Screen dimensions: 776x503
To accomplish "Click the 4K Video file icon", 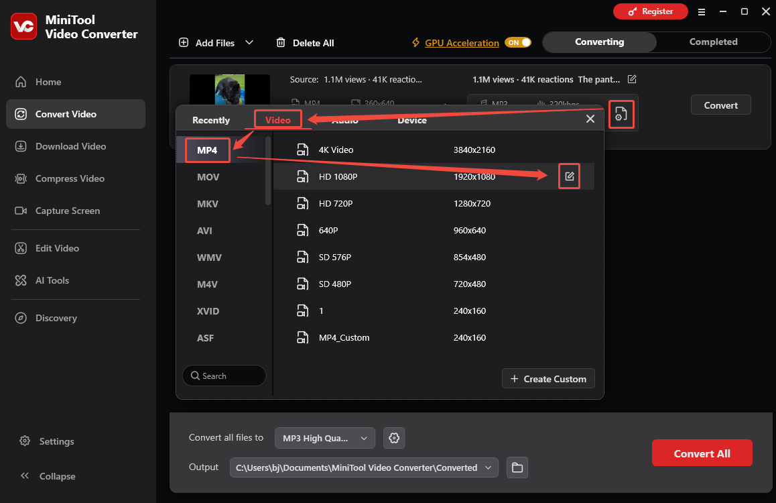I will 302,150.
